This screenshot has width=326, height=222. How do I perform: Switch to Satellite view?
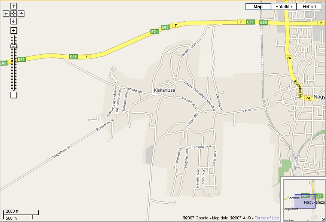(284, 7)
